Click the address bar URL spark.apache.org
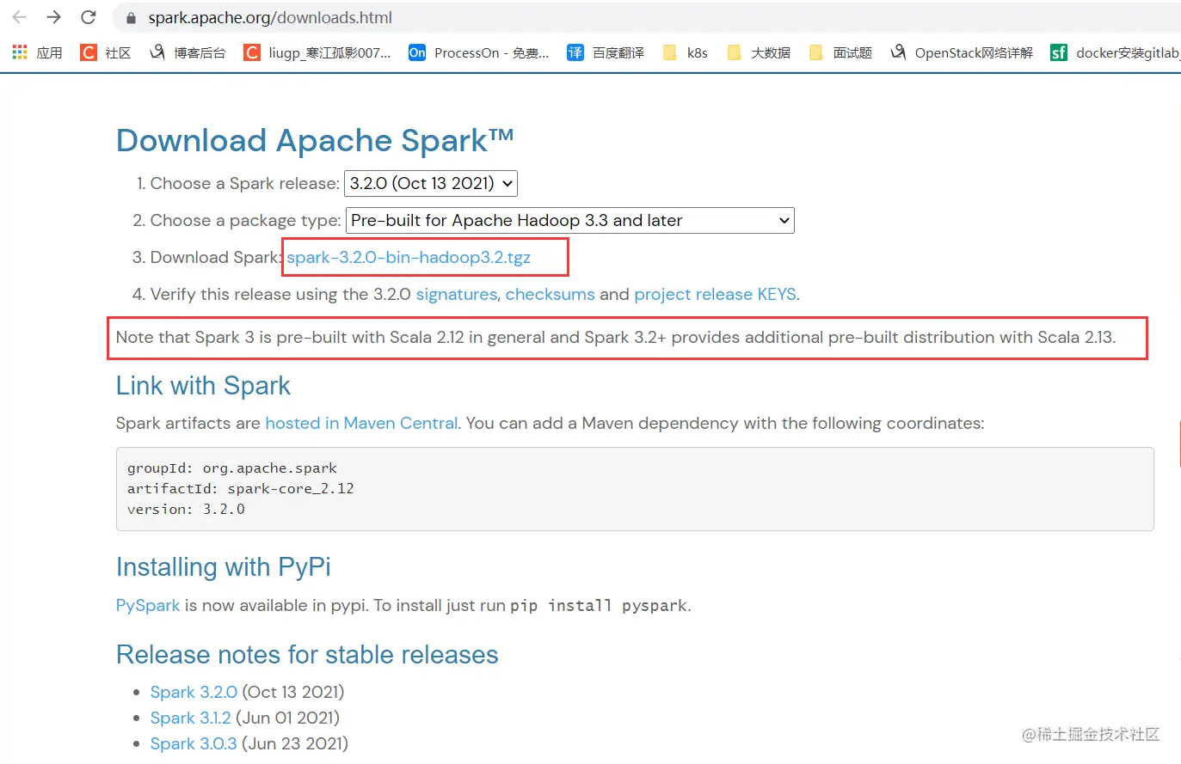Image resolution: width=1181 pixels, height=764 pixels. point(270,17)
